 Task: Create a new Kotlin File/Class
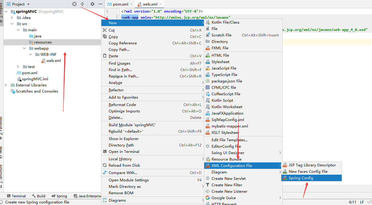pos(243,22)
